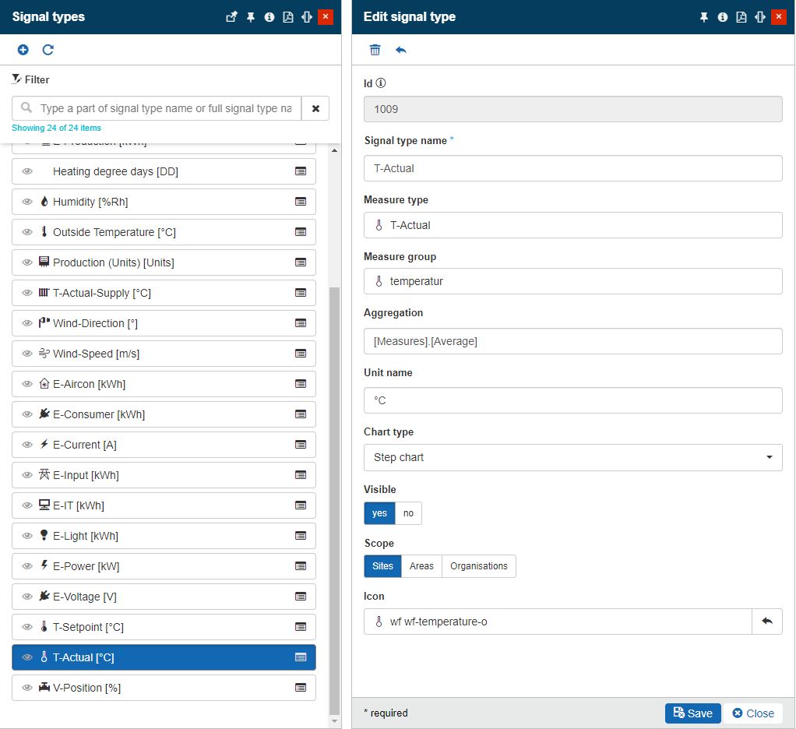Save the signal type changes
The image size is (796, 729).
pos(692,713)
